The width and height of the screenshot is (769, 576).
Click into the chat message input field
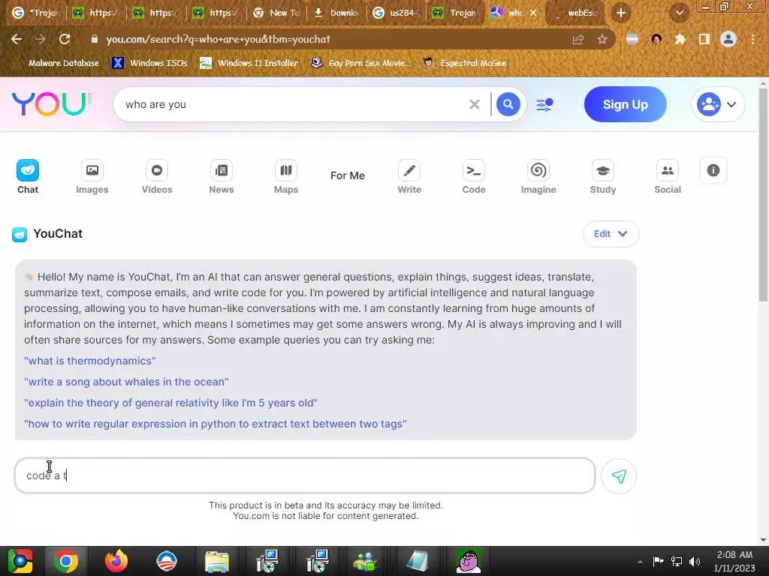click(305, 475)
